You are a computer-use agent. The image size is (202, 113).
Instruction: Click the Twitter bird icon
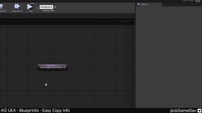pos(199,110)
